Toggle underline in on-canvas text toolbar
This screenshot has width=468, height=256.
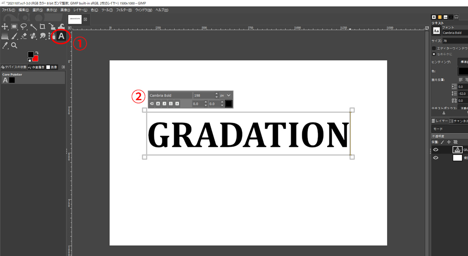[171, 104]
